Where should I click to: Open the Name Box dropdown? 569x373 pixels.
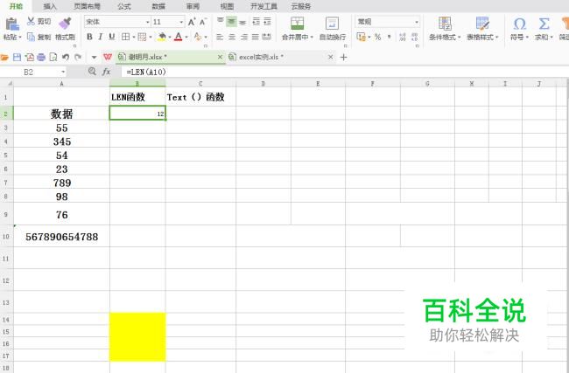click(x=63, y=72)
